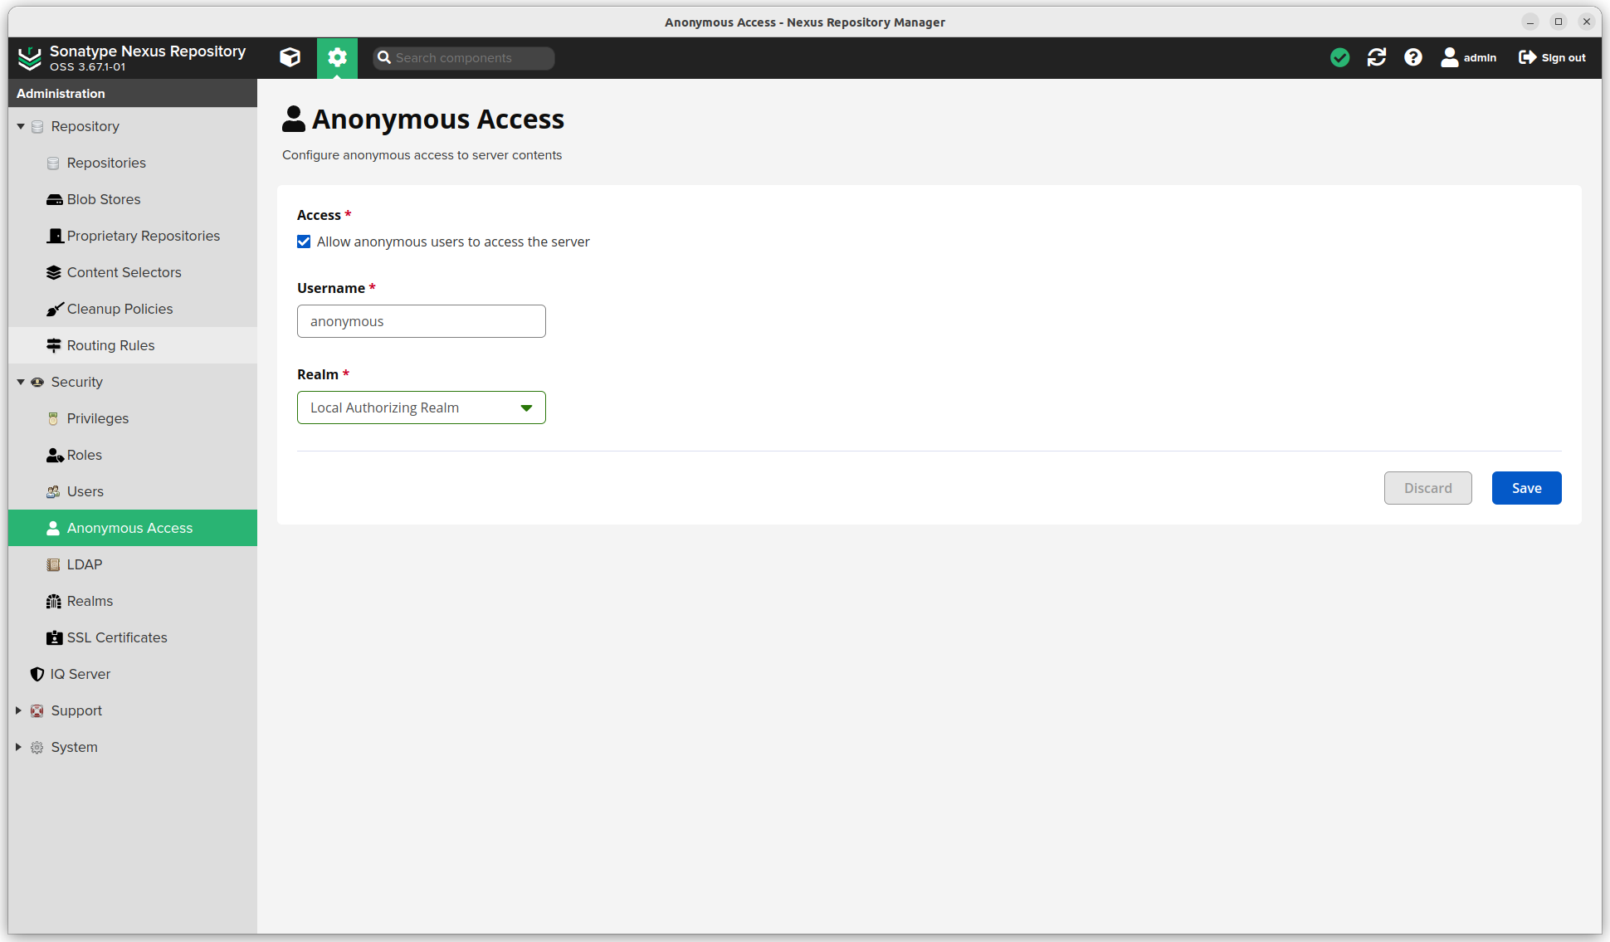This screenshot has height=942, width=1610.
Task: Open the Administration gear icon
Action: (337, 57)
